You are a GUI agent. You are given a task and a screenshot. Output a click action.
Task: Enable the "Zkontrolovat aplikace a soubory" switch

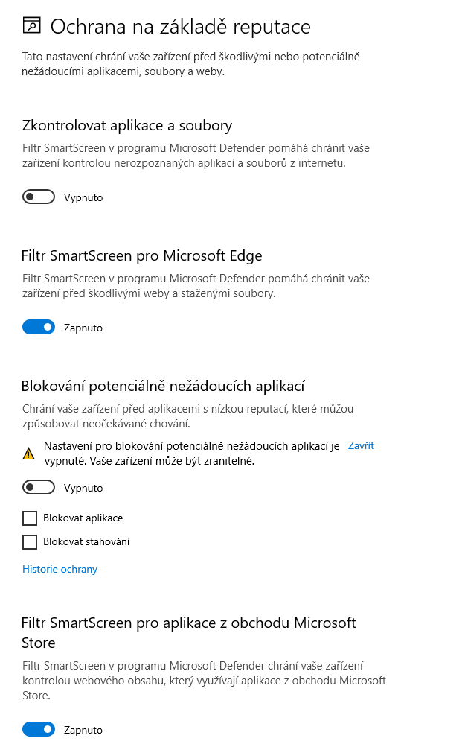tap(39, 197)
